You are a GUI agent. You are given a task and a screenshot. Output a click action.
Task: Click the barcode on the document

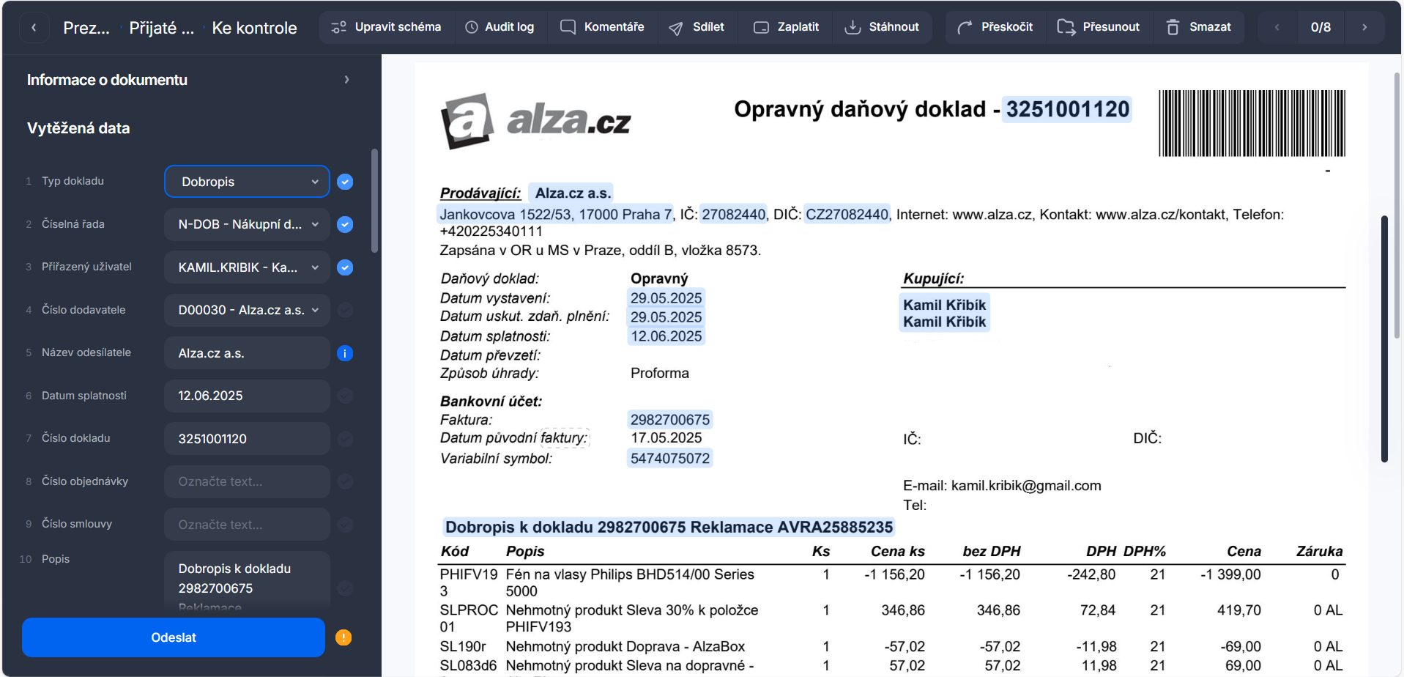point(1252,123)
